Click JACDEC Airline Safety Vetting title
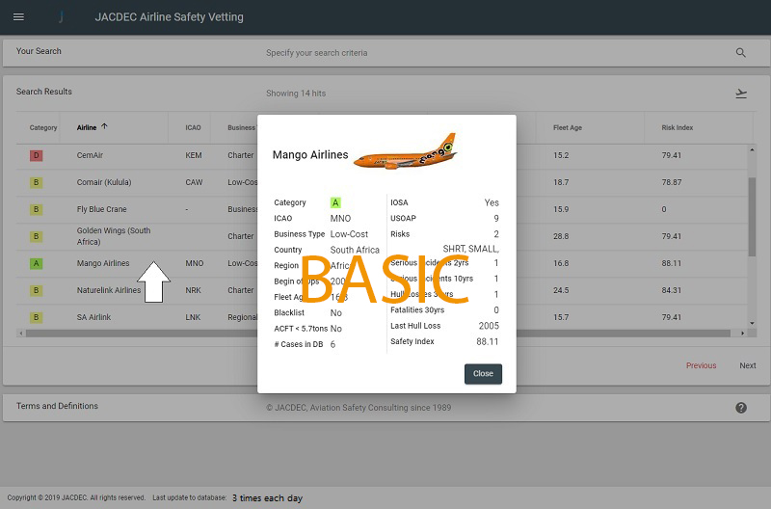 coord(170,17)
